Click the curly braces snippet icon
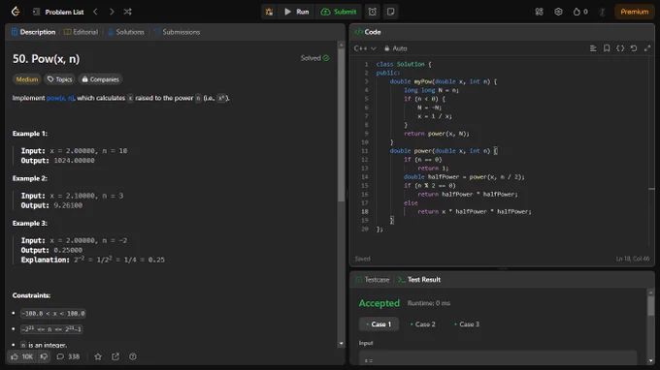Screen dimensions: 660x370 620,48
